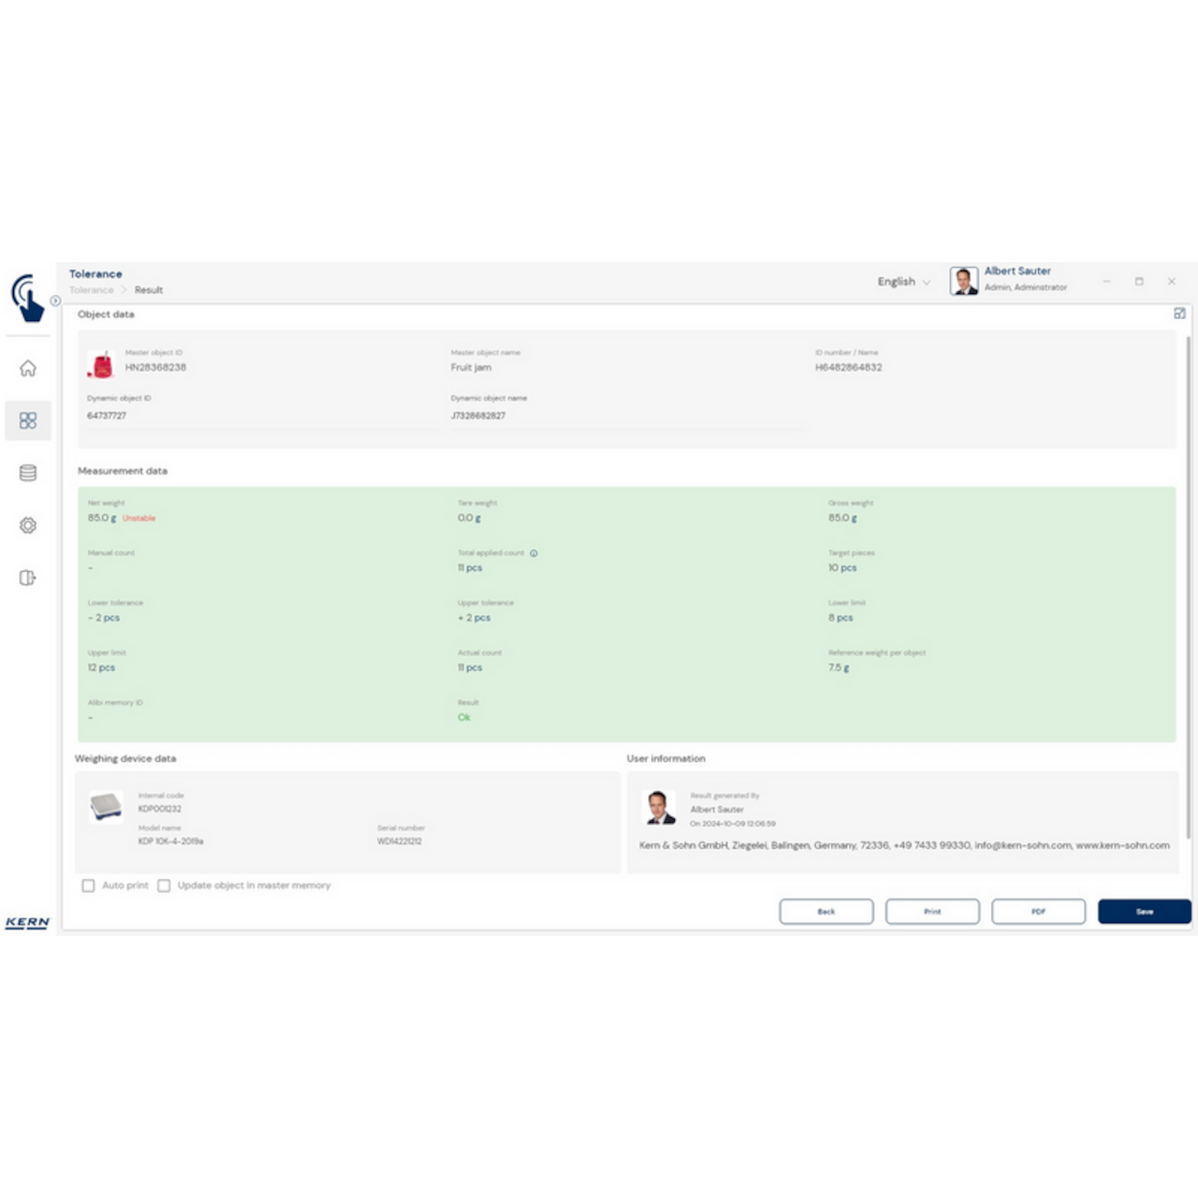Click the logout door icon in the sidebar
The image size is (1198, 1198).
point(28,578)
